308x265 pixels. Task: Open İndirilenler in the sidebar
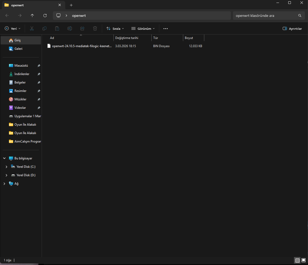21,74
